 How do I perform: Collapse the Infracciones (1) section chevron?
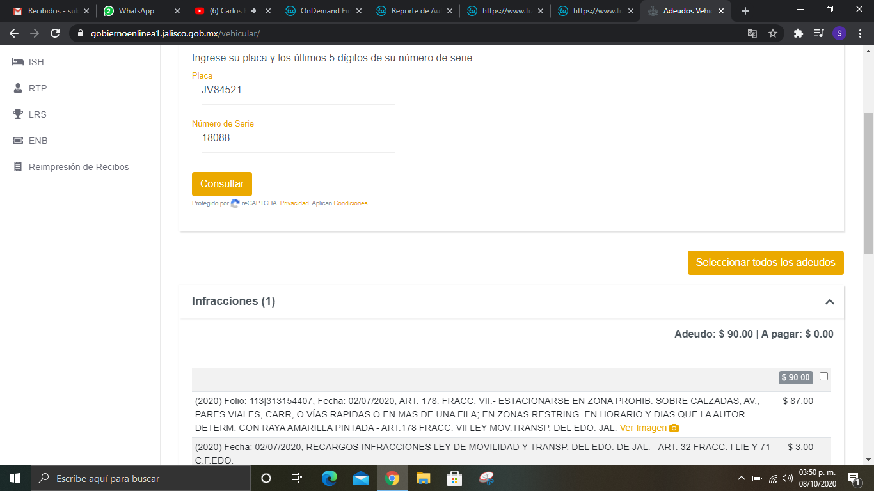coord(829,302)
